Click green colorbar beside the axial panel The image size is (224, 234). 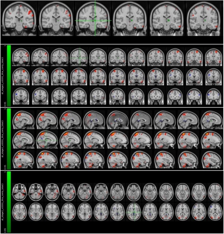pyautogui.click(x=9, y=202)
